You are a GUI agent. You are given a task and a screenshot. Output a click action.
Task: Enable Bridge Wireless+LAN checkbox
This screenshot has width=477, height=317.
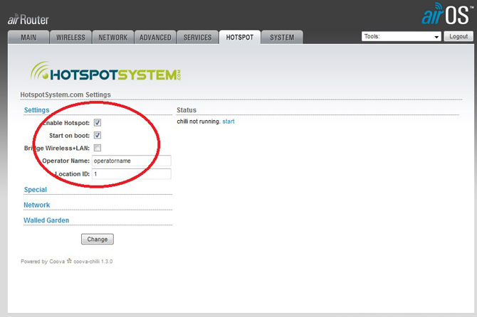[98, 148]
